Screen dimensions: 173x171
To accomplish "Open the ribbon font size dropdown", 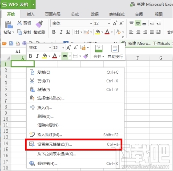I will pos(109,24).
